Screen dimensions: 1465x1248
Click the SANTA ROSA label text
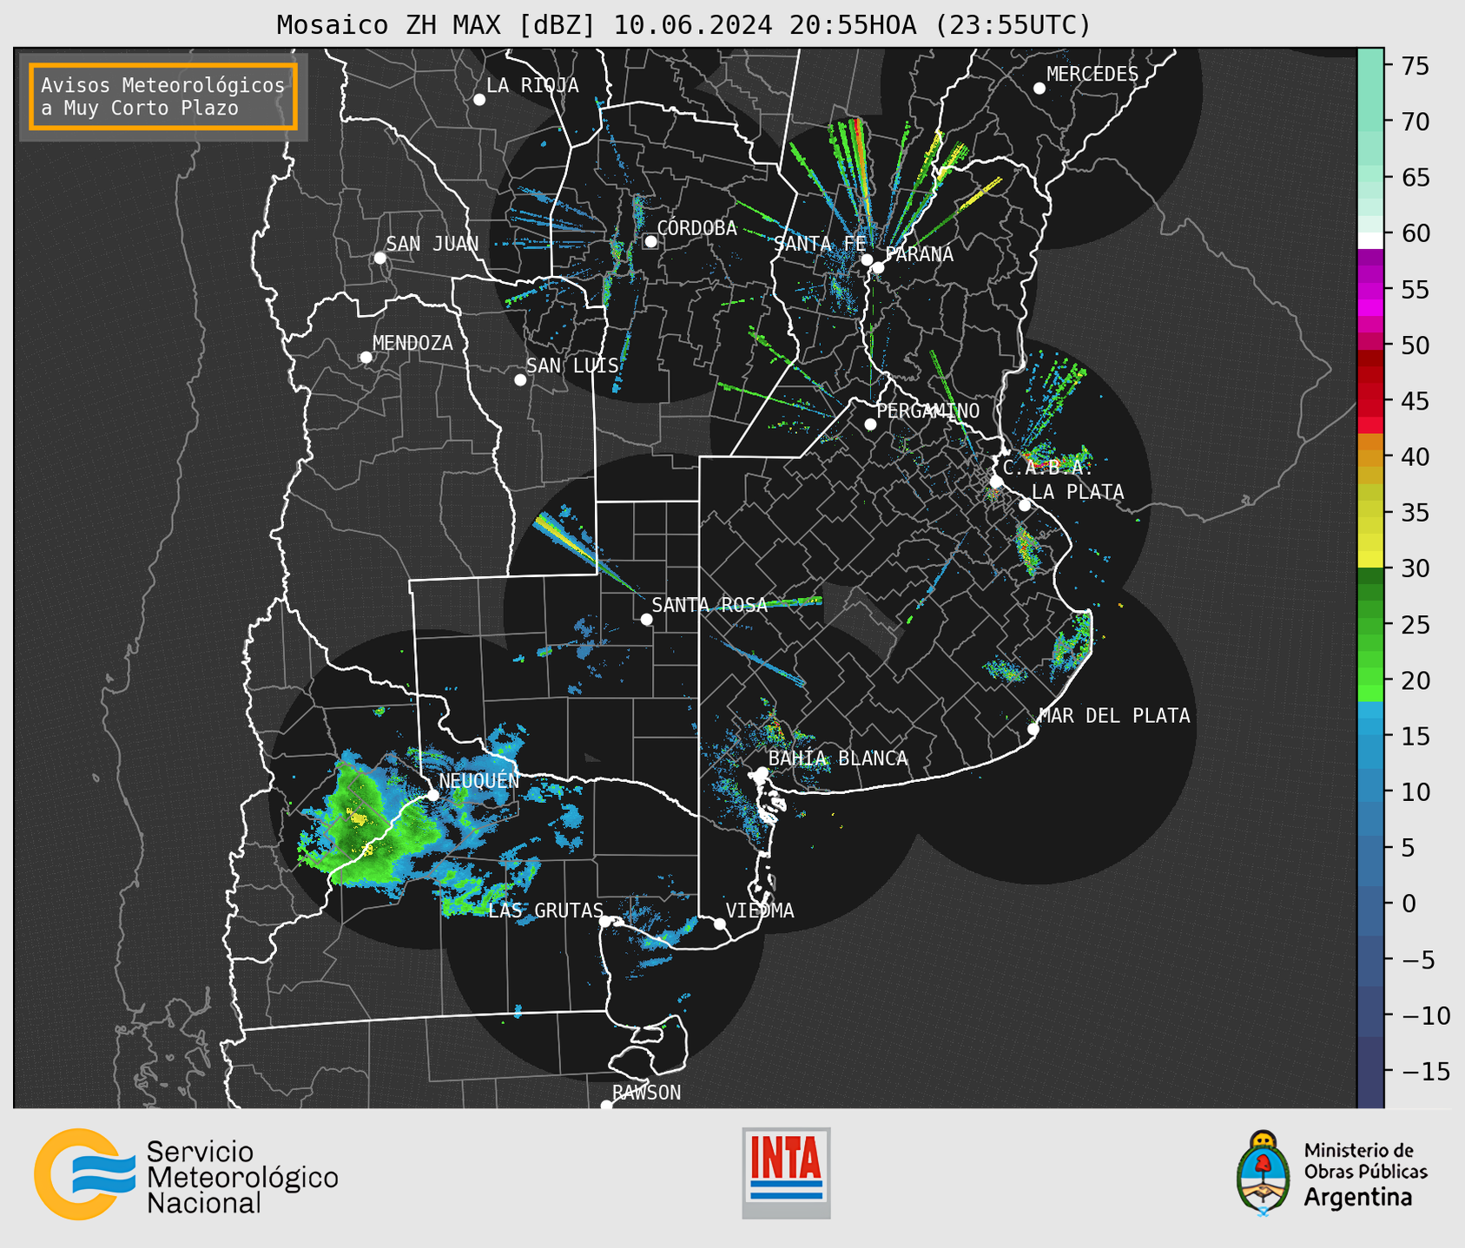coord(710,605)
